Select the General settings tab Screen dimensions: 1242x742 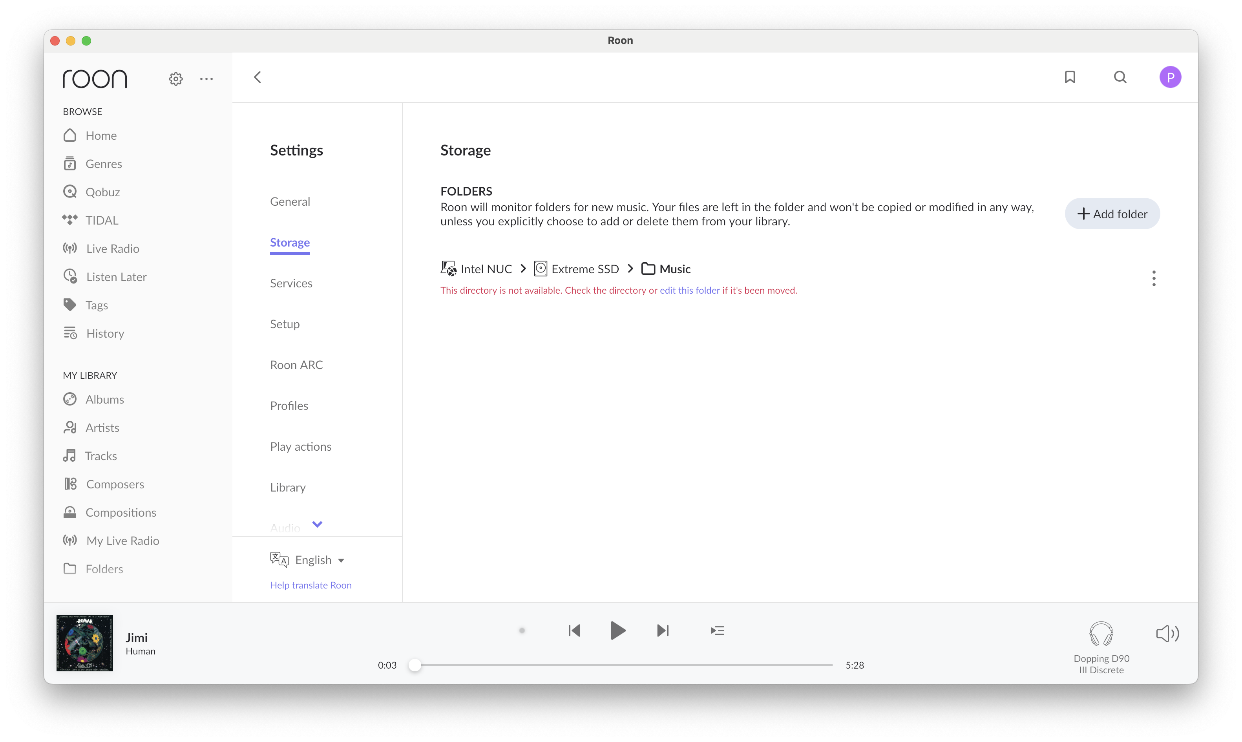click(290, 201)
